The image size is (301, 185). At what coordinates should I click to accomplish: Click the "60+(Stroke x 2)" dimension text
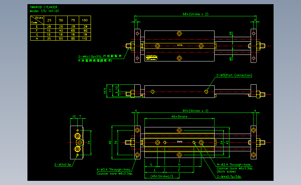[195, 111]
